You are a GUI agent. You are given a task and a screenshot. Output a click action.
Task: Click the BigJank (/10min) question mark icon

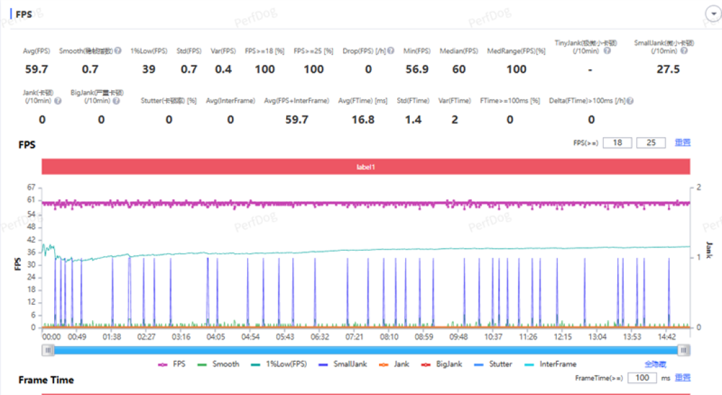point(116,101)
